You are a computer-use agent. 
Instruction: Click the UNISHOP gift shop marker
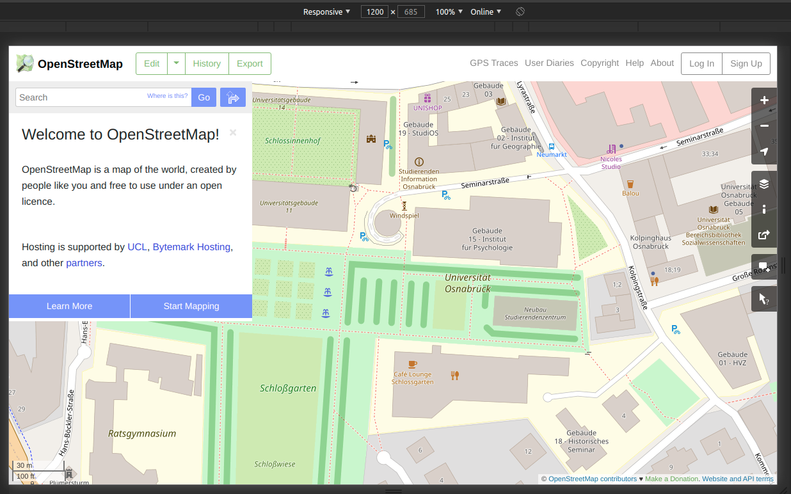coord(427,98)
